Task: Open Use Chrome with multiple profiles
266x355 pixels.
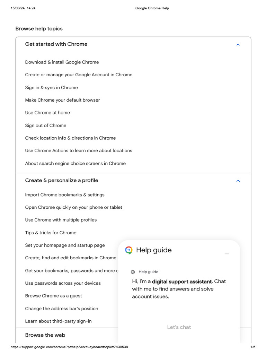Action: pos(61,220)
